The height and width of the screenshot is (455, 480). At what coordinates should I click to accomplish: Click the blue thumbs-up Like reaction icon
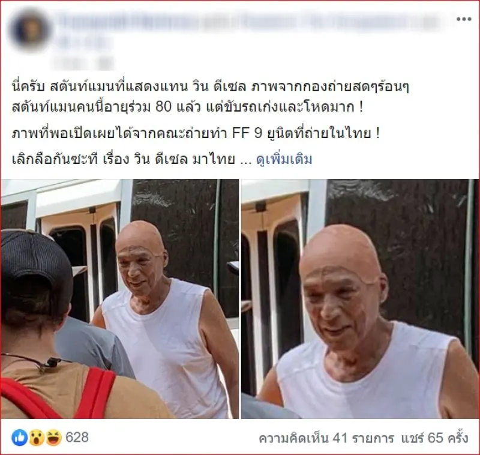[20, 438]
